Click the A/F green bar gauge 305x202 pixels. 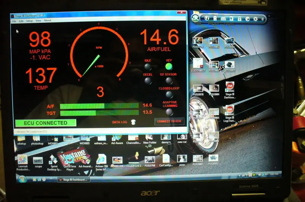(x=99, y=106)
